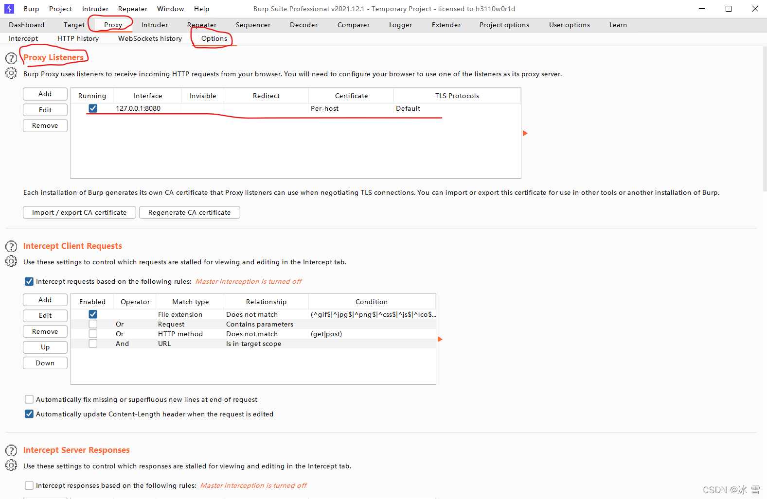
Task: Switch to the Sequencer tab
Action: point(253,25)
